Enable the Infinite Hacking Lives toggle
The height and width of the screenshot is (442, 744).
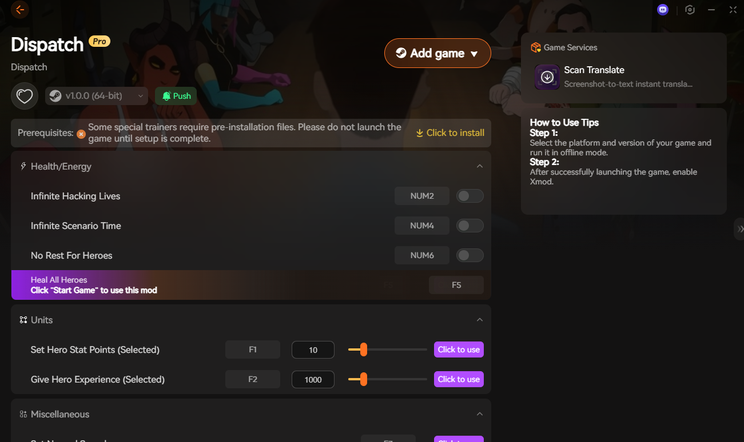pos(470,196)
